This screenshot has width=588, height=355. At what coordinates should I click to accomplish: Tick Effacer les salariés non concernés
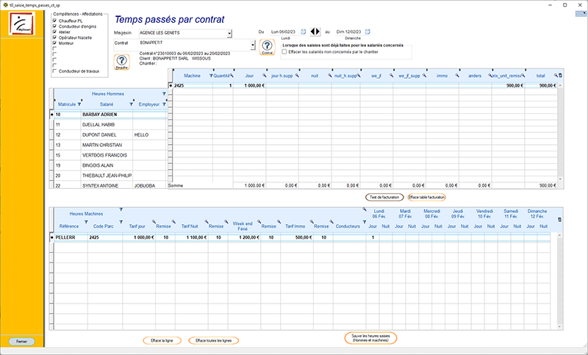(284, 51)
